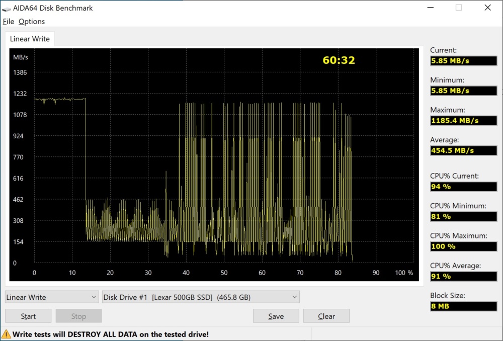This screenshot has height=341, width=503.
Task: Click the CPU% Current 94 % value
Action: click(463, 187)
